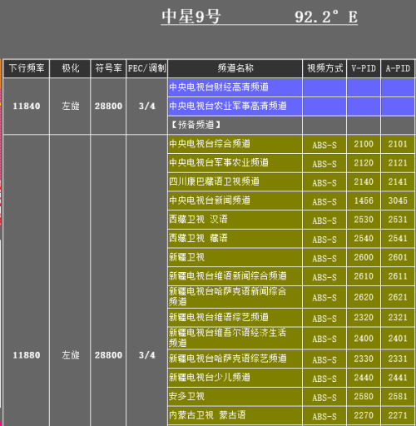Viewport: 416px width, 426px height.
Task: Click V-PID value 2530
Action: point(364,220)
